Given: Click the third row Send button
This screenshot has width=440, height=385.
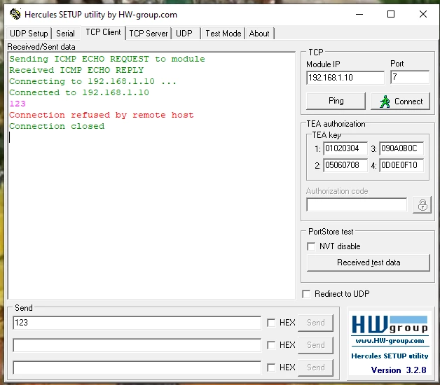Looking at the screenshot, I should (316, 367).
